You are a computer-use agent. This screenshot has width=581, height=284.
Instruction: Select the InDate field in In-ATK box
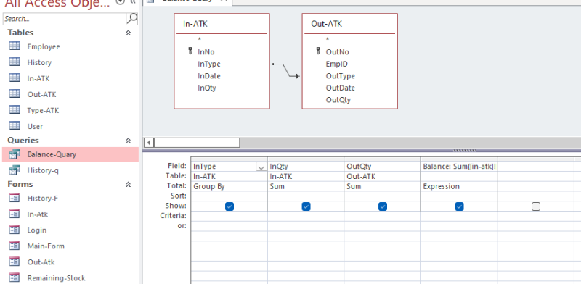(x=209, y=76)
